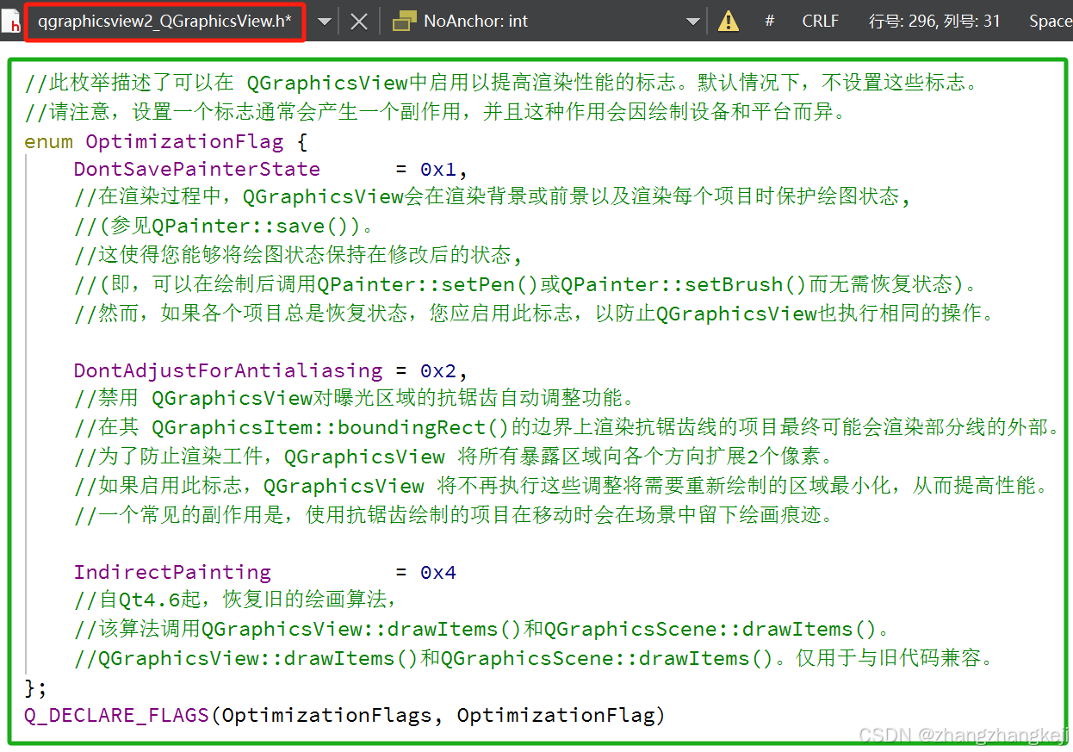Image resolution: width=1073 pixels, height=752 pixels.
Task: Click the comment starting //如果启用此标志
Action: pos(564,485)
